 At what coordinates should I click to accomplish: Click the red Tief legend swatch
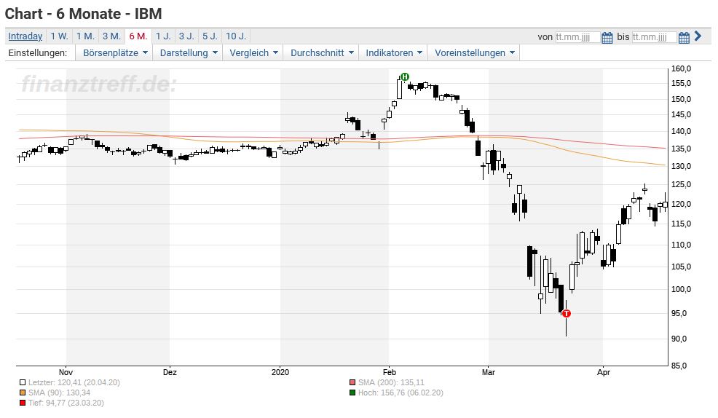[x=23, y=403]
